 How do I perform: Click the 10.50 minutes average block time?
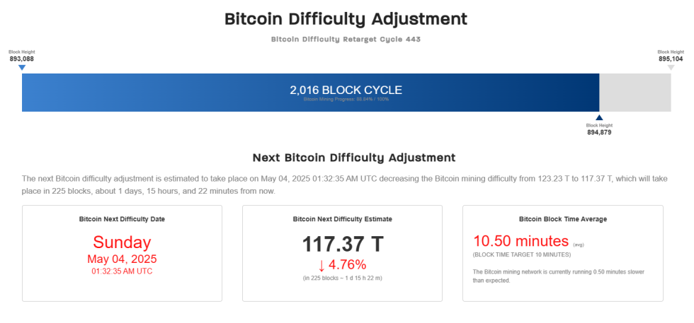pyautogui.click(x=520, y=241)
